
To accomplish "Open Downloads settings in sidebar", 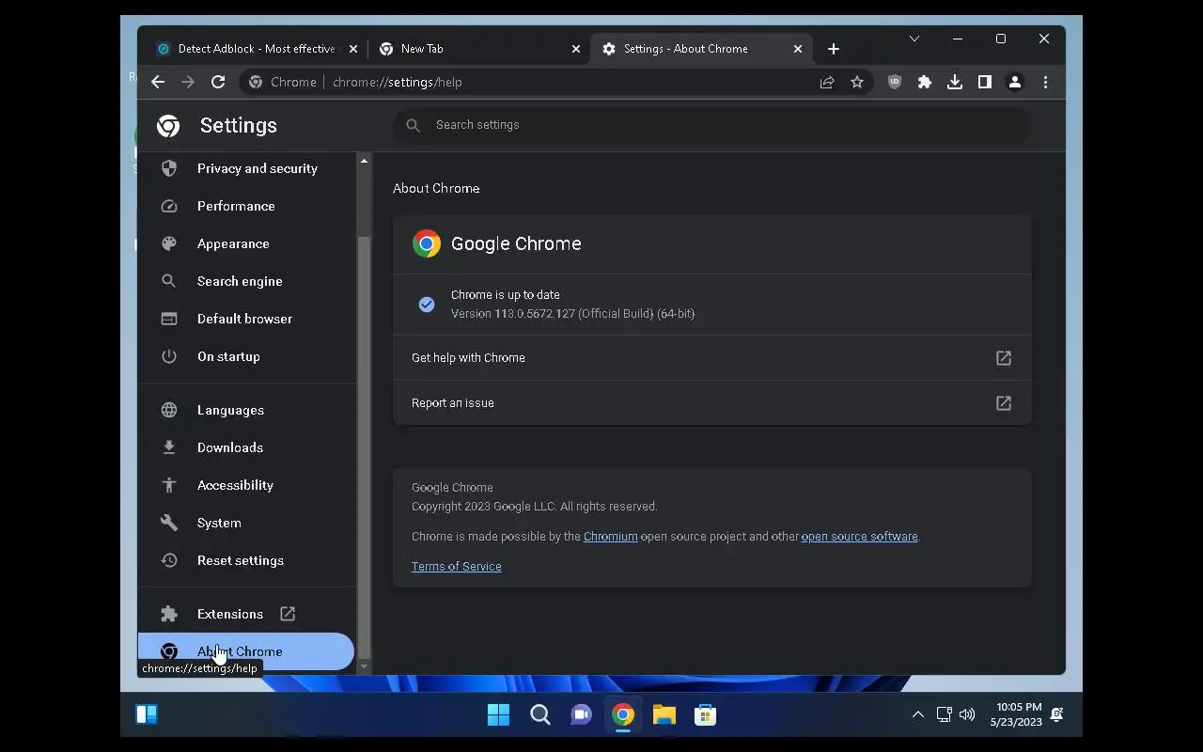I will 246,447.
